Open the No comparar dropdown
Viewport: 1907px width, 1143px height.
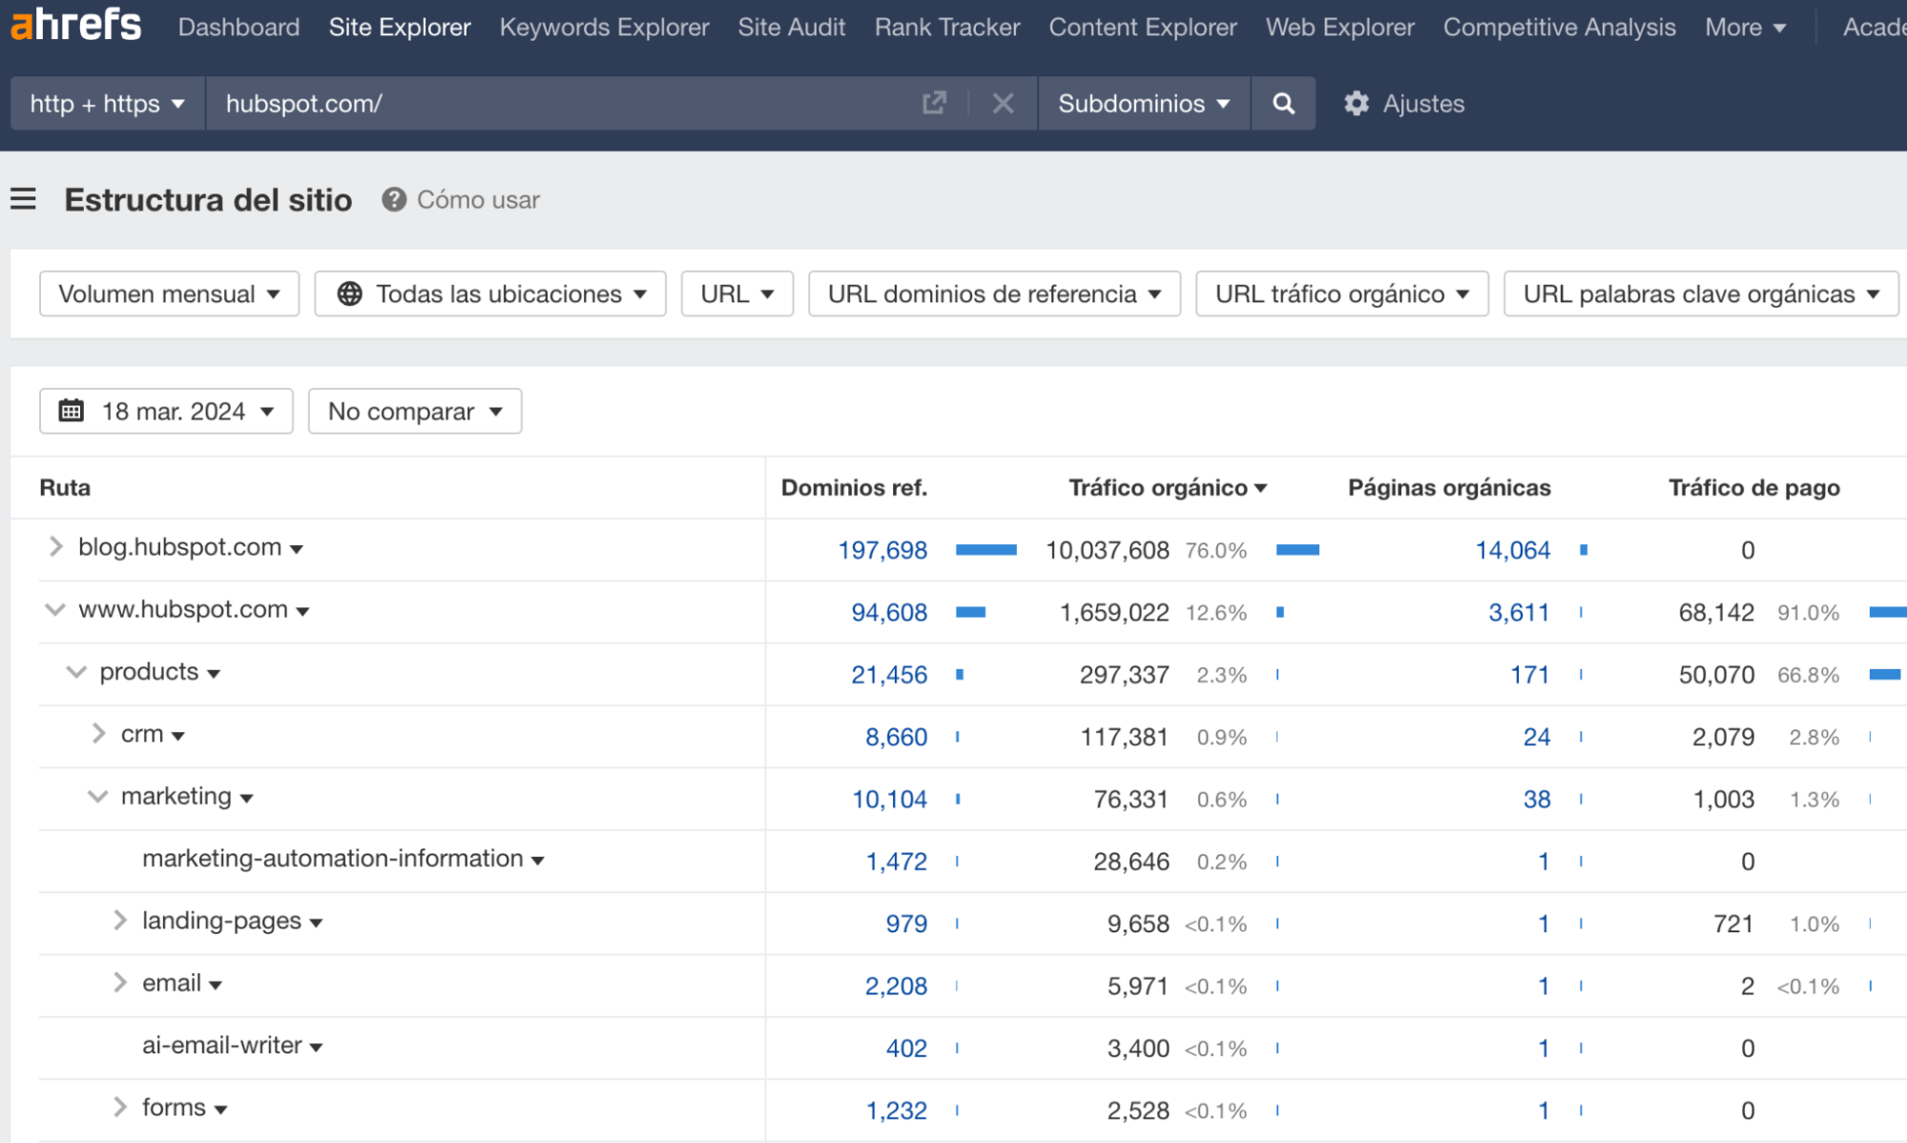tap(414, 411)
